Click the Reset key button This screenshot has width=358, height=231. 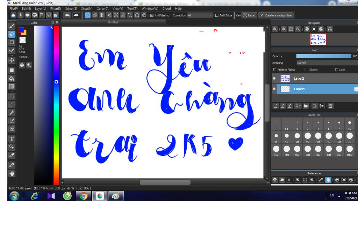(249, 15)
